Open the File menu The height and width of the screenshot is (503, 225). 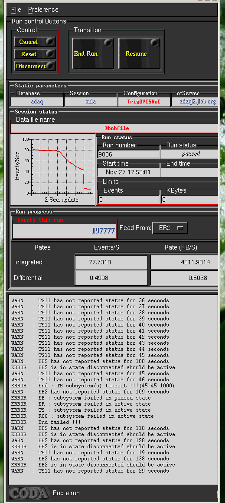click(x=16, y=10)
